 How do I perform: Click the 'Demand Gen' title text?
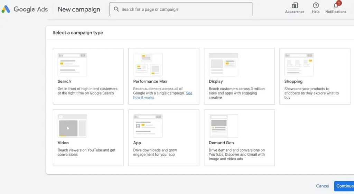(221, 143)
